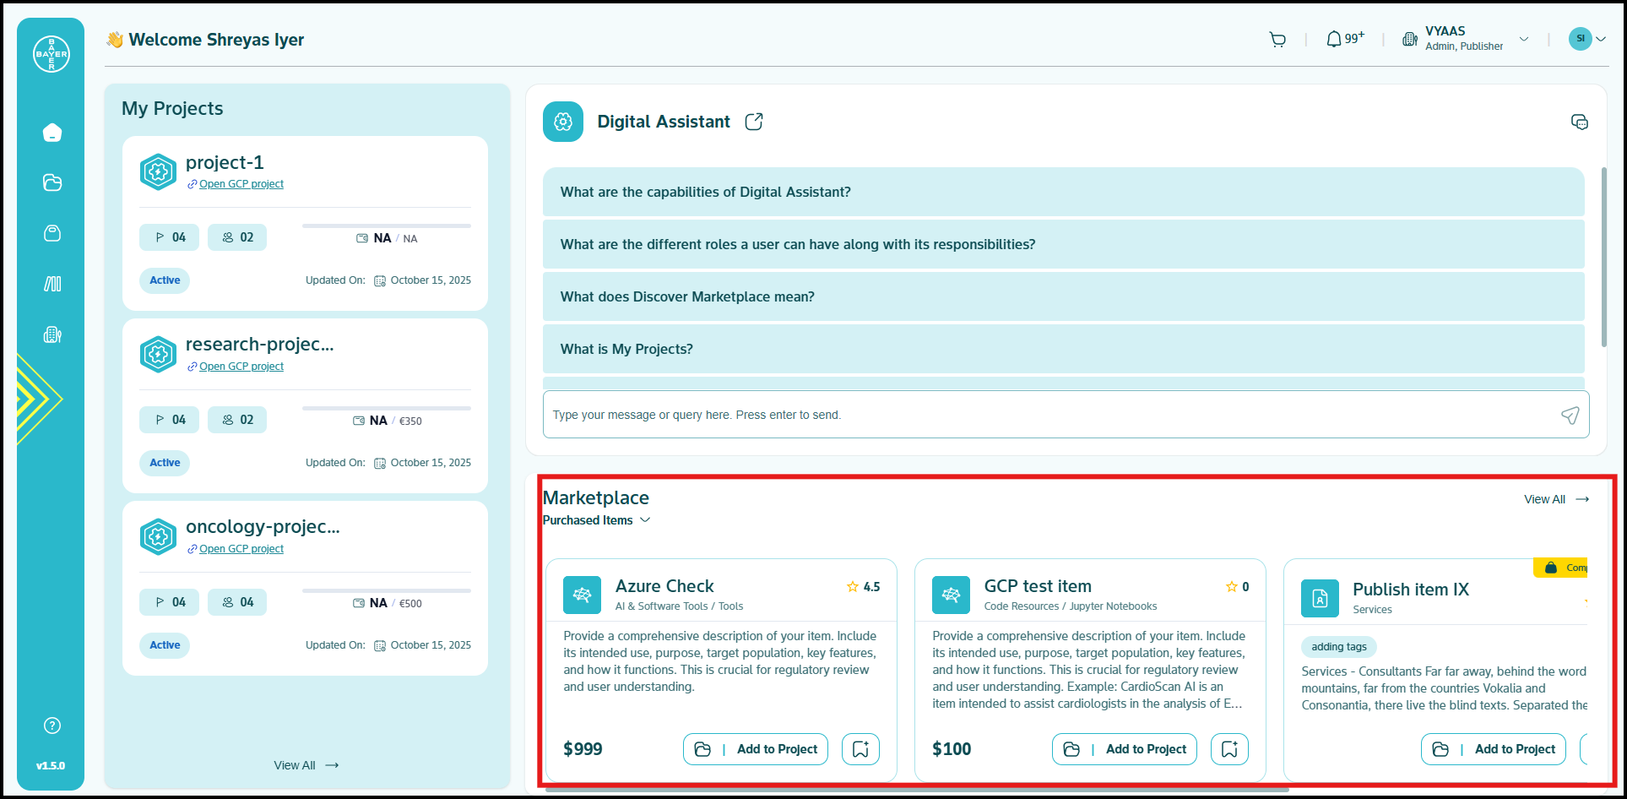The image size is (1627, 799).
Task: Open the help question mark icon
Action: (x=52, y=726)
